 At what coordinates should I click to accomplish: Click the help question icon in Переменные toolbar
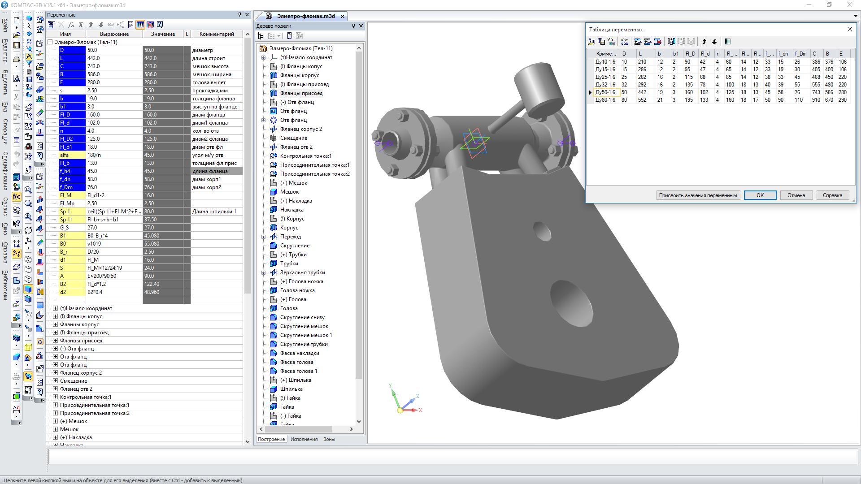(x=160, y=25)
